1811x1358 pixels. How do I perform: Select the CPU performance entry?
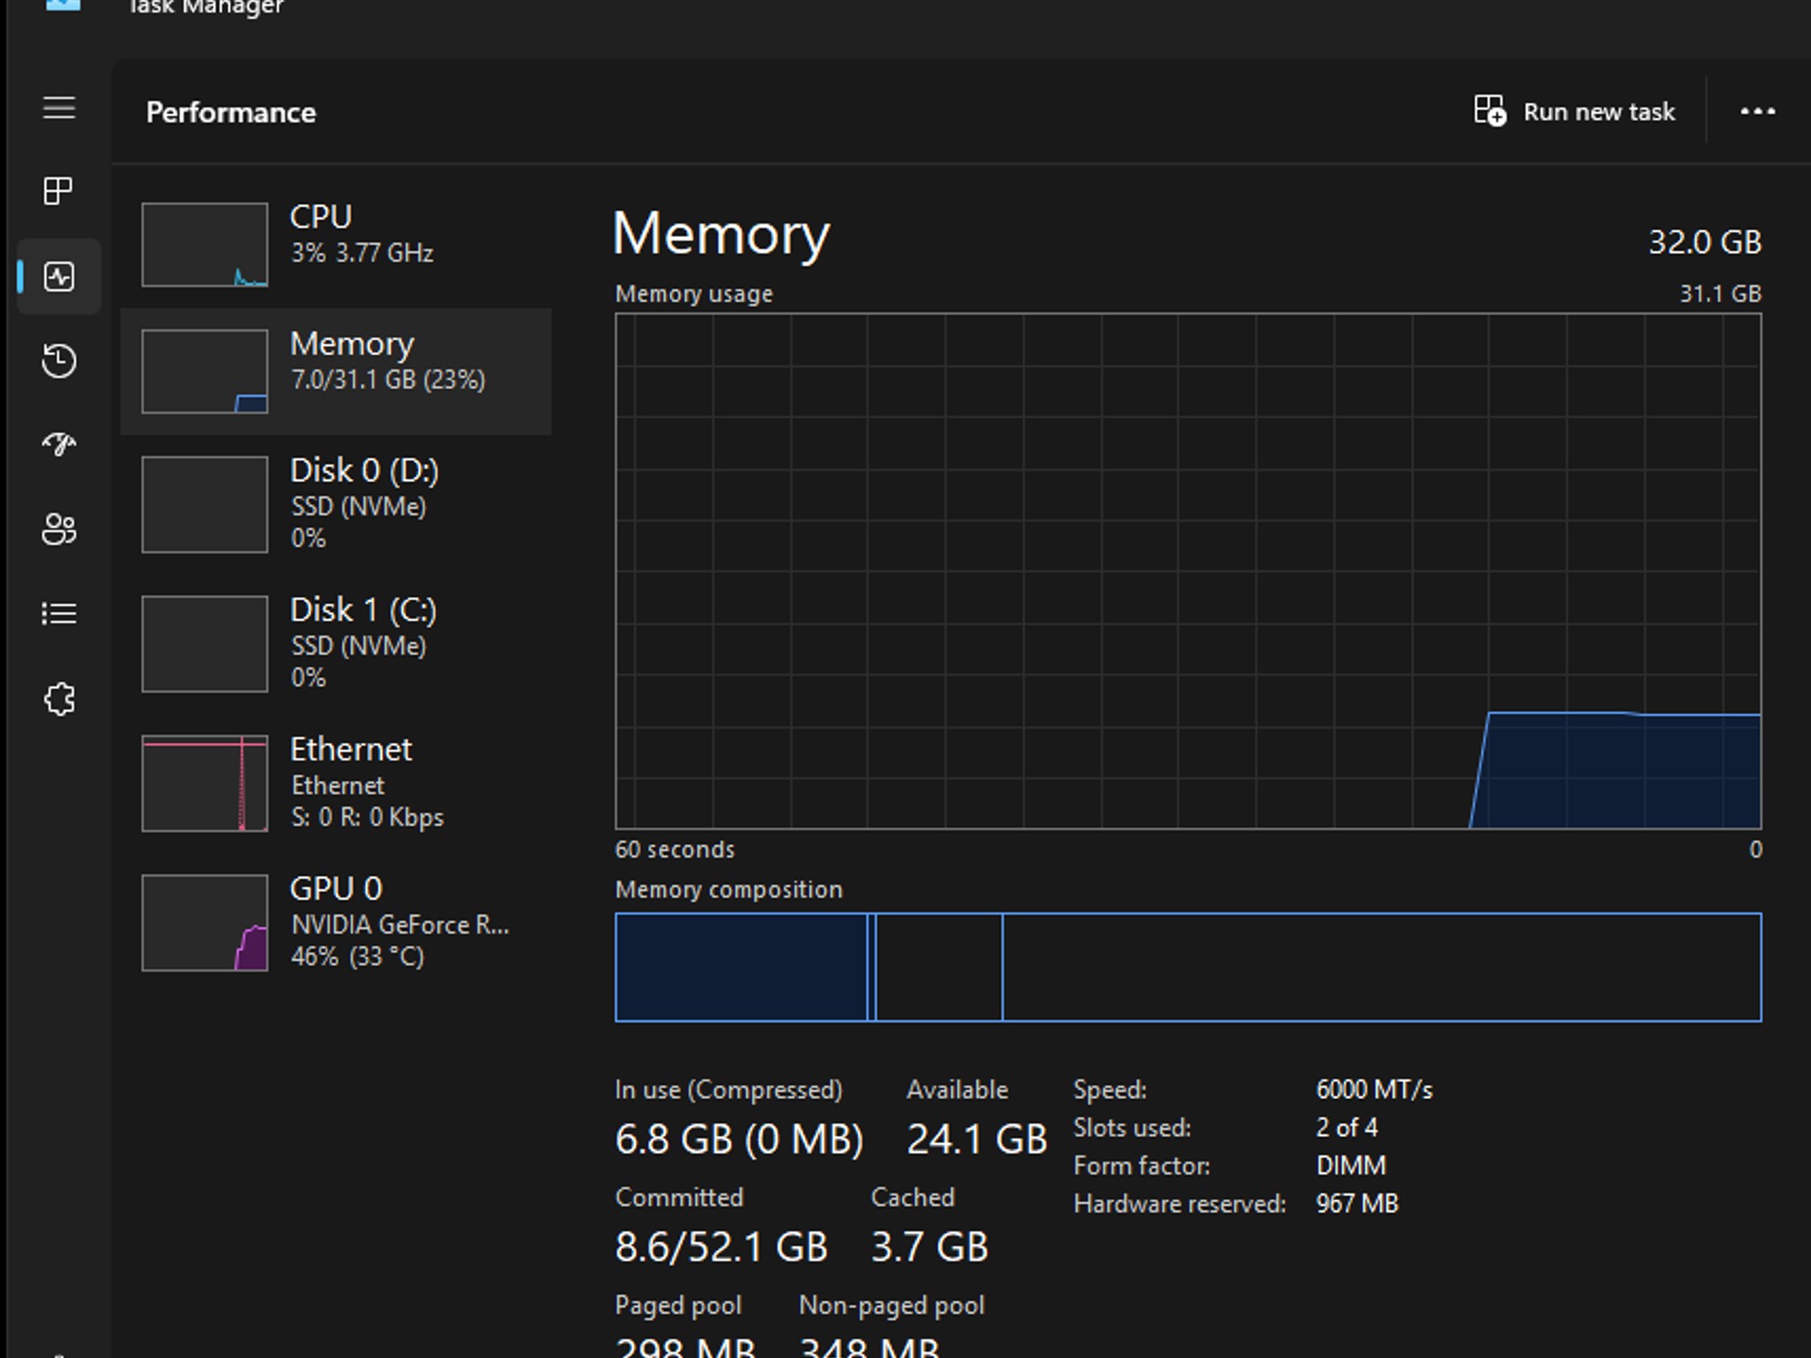[336, 244]
